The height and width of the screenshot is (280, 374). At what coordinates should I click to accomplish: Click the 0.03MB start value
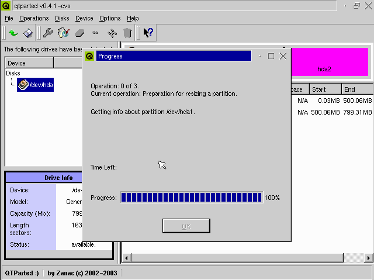[x=328, y=101]
